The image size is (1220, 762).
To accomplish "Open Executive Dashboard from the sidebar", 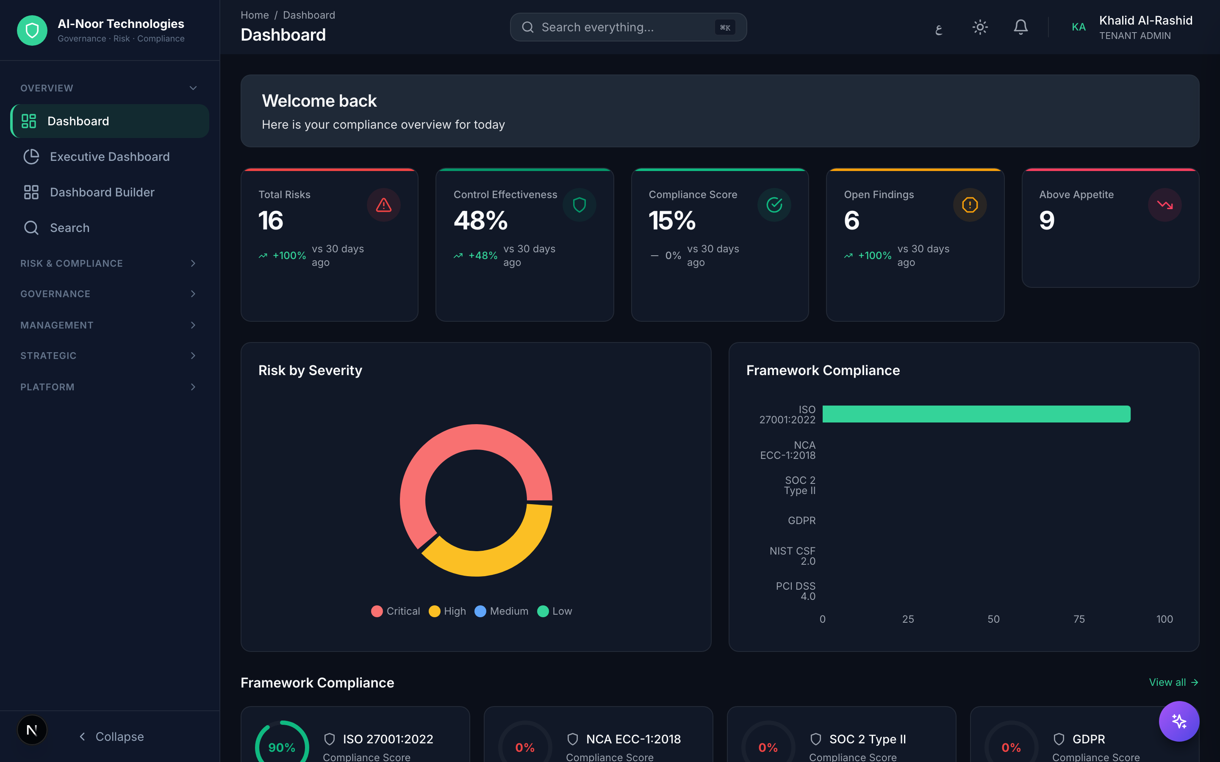I will (x=109, y=157).
